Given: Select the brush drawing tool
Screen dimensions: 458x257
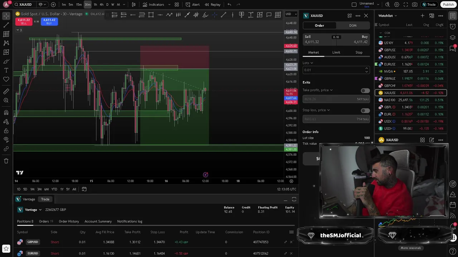Looking at the screenshot, I should pos(6,61).
